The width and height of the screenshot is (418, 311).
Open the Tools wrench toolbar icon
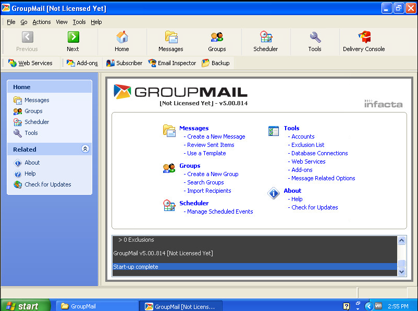(x=315, y=38)
